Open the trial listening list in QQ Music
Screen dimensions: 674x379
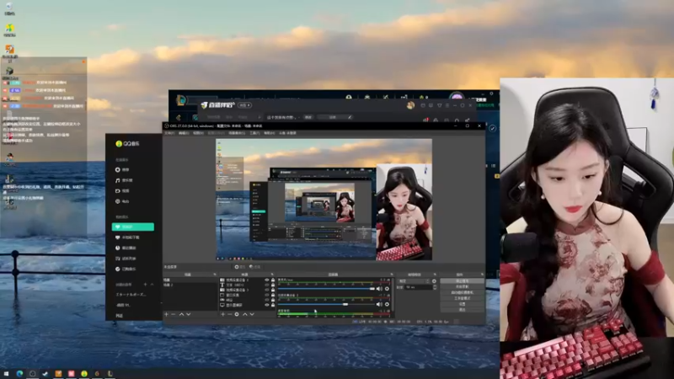click(x=126, y=259)
